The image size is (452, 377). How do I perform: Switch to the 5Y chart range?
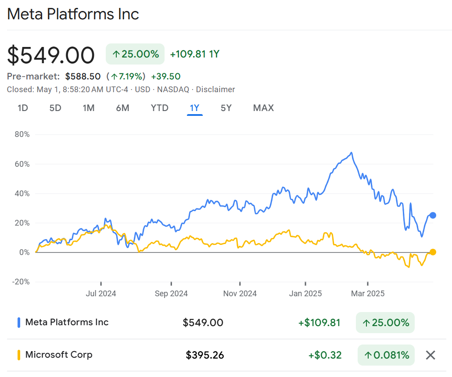[x=226, y=108]
